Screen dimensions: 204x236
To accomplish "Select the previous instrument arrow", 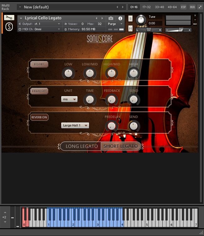I will point(96,18).
